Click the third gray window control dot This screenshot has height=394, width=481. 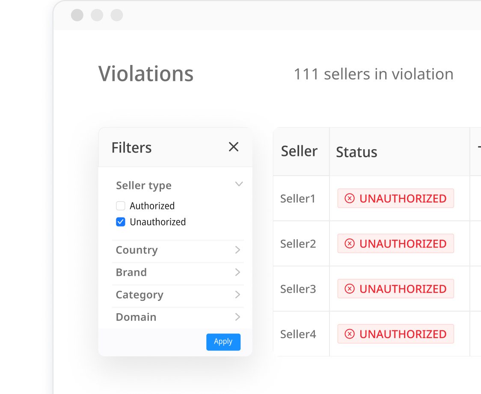point(117,15)
